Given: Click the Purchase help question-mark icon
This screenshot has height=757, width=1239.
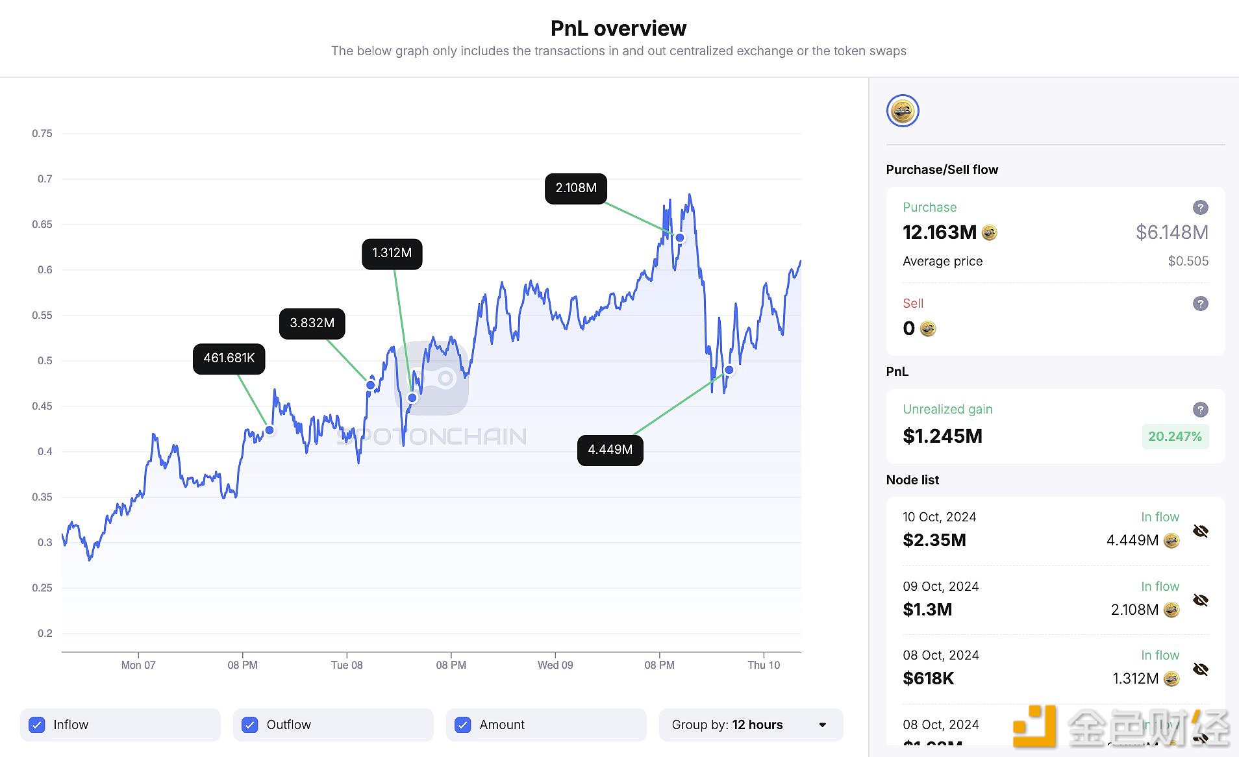Looking at the screenshot, I should 1200,208.
